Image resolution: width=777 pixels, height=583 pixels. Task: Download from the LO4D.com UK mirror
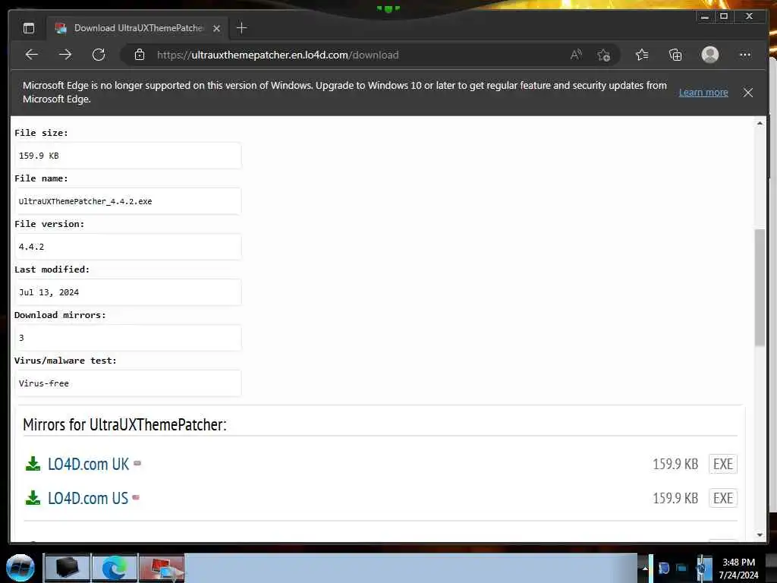coord(88,464)
